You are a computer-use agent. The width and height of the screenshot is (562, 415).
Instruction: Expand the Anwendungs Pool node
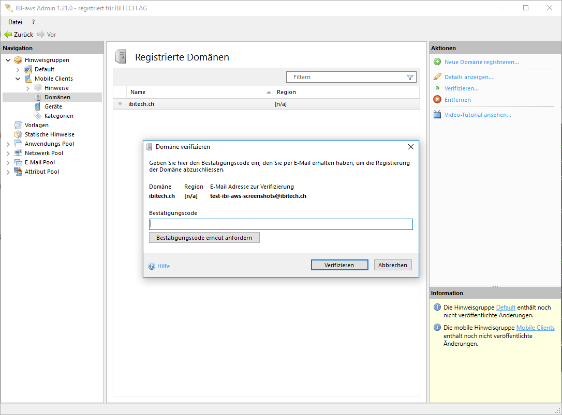[8, 144]
